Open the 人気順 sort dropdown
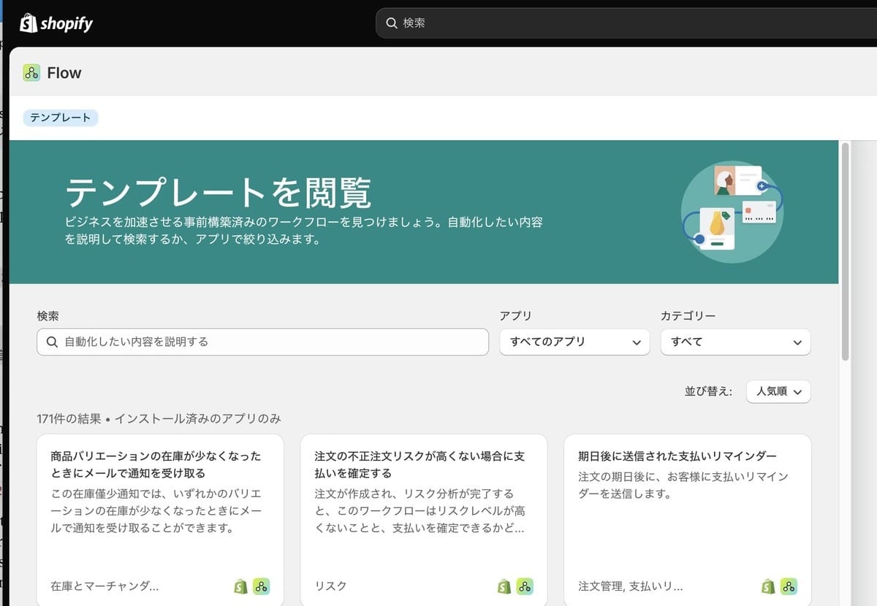Viewport: 877px width, 606px height. pos(778,391)
